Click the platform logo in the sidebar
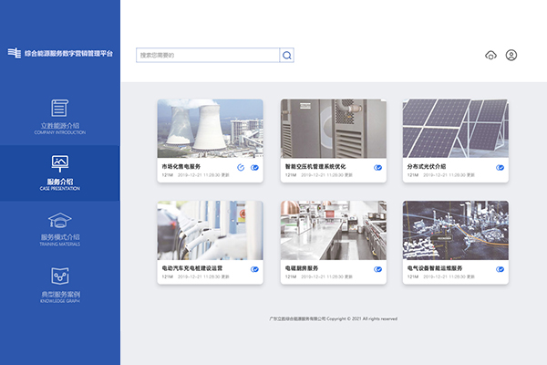The width and height of the screenshot is (547, 365). (15, 55)
